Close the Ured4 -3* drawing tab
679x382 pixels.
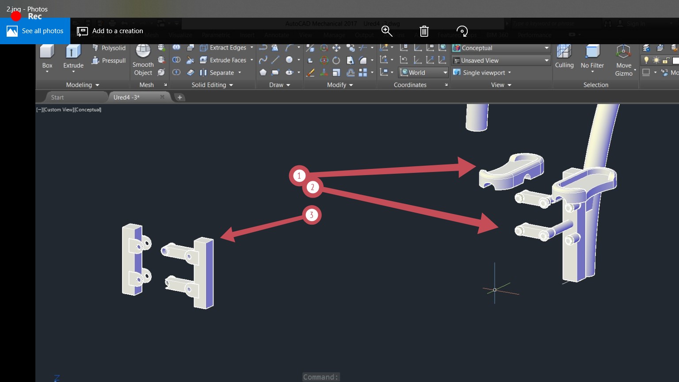click(162, 97)
